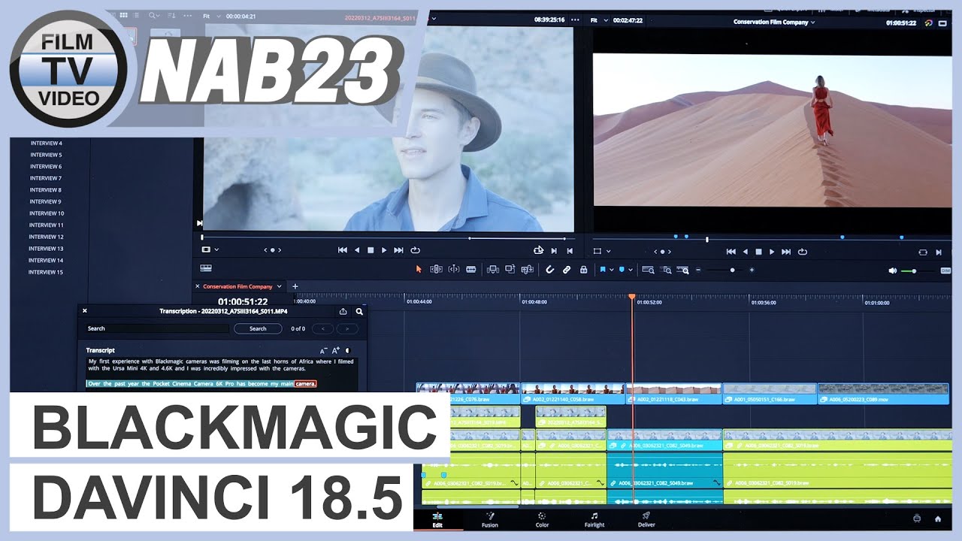Open the flag color dropdown arrow
962x541 pixels.
612,270
